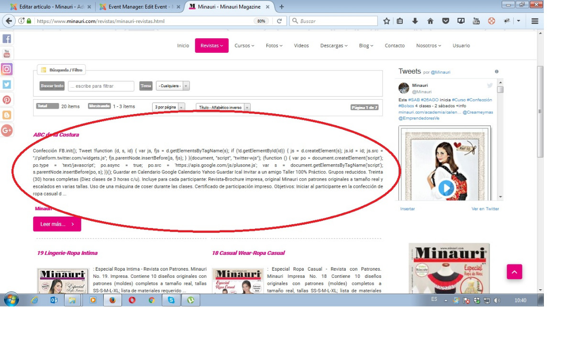Image resolution: width=574 pixels, height=343 pixels.
Task: Open the Firefox hamburger menu
Action: pos(535,21)
